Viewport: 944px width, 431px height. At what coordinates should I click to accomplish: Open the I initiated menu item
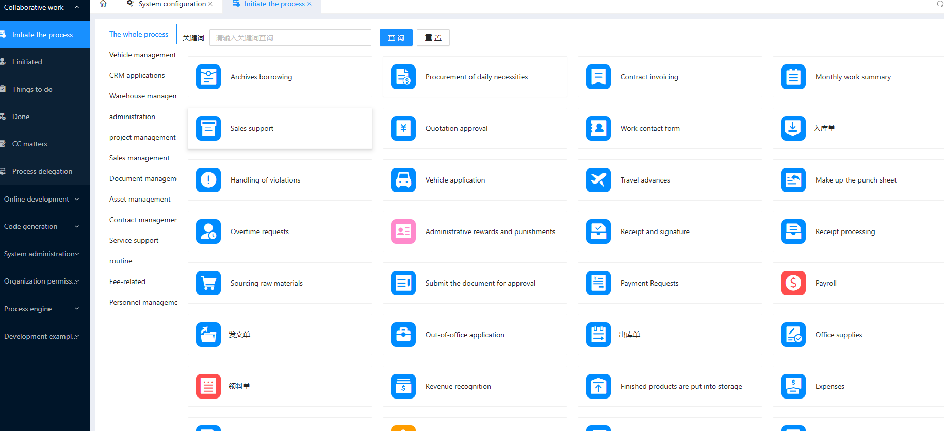click(45, 62)
